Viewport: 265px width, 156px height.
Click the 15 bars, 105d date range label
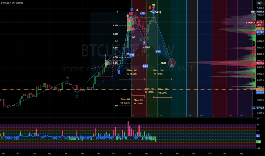click(158, 70)
